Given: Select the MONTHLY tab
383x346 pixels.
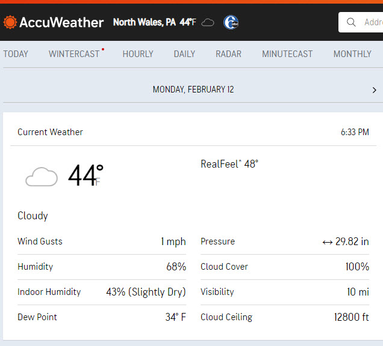Looking at the screenshot, I should coord(352,54).
